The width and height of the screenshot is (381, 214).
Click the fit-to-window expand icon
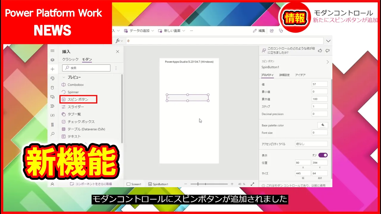[x=252, y=184]
